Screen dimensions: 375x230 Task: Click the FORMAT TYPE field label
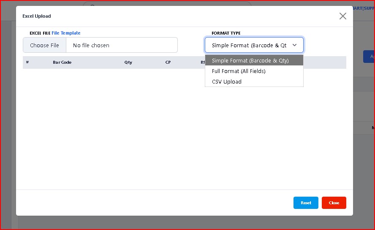226,33
